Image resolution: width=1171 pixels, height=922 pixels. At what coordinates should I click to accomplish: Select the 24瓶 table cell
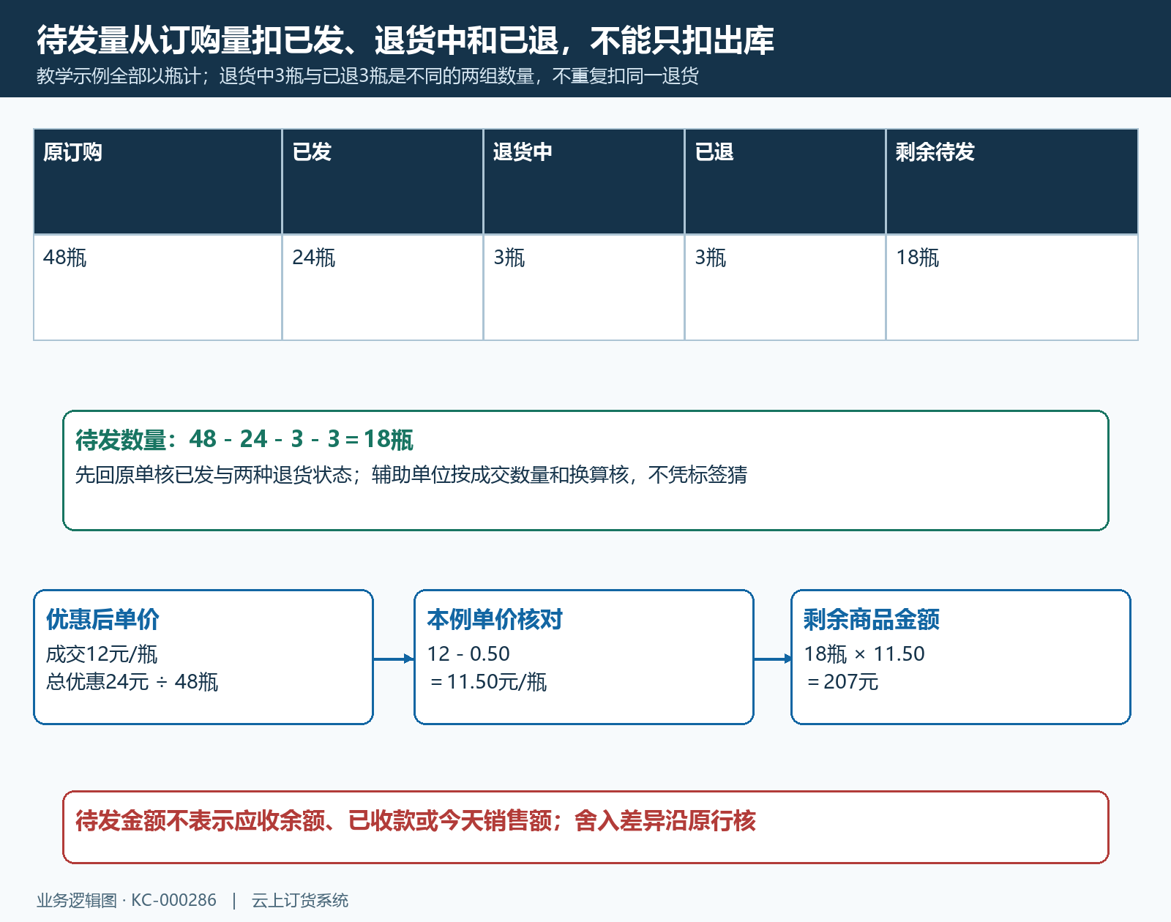[x=383, y=287]
